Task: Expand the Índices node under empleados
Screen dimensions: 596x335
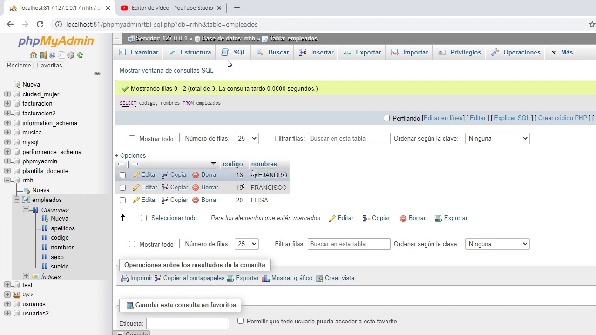Action: (26, 276)
